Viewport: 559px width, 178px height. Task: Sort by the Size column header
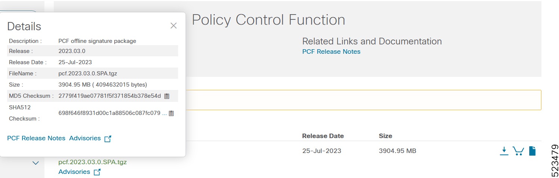point(385,136)
